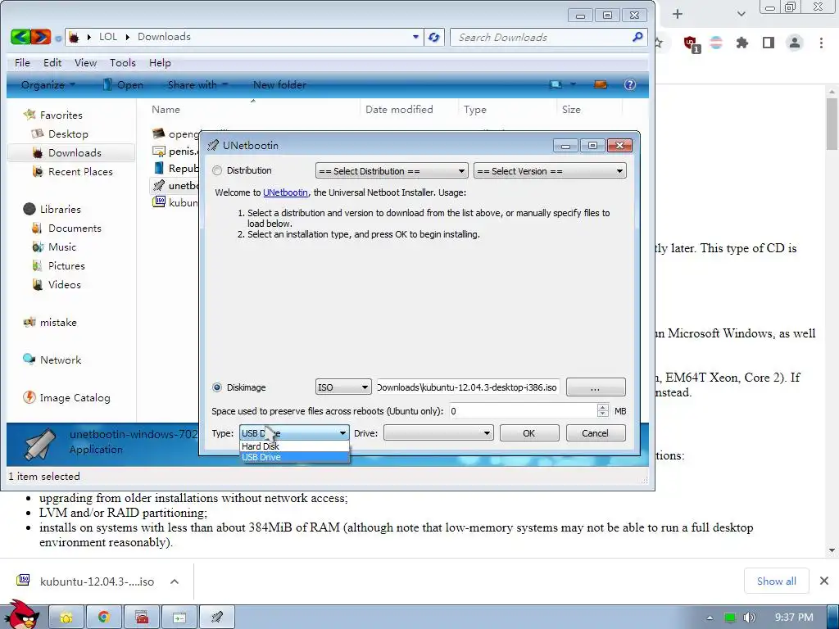Click the Type combo box arrow

click(342, 433)
